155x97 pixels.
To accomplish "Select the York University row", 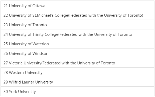I will [77, 91].
